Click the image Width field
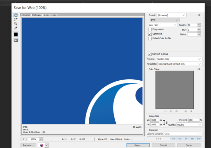This screenshot has width=211, height=148. [155, 120]
